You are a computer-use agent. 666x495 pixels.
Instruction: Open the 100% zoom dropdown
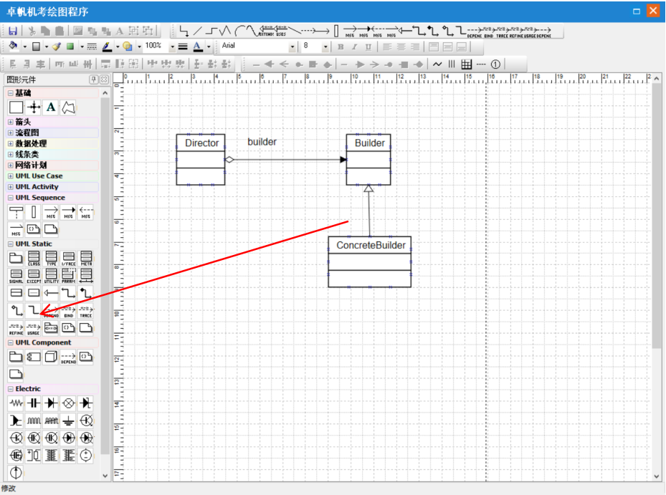click(173, 47)
